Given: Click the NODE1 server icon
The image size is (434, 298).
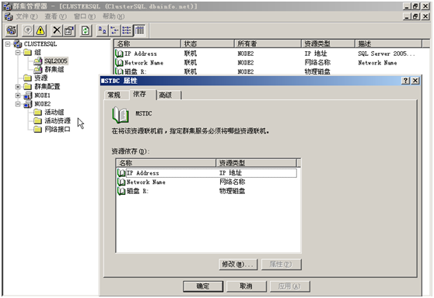Looking at the screenshot, I should point(28,95).
